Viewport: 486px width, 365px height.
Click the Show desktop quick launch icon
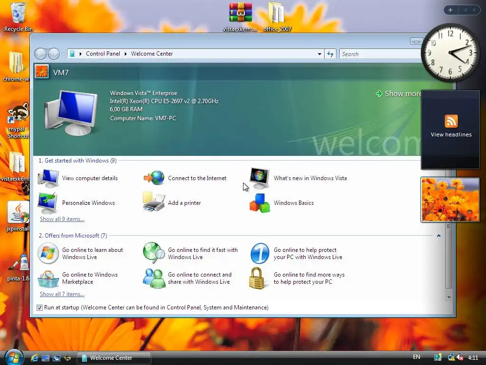point(46,358)
